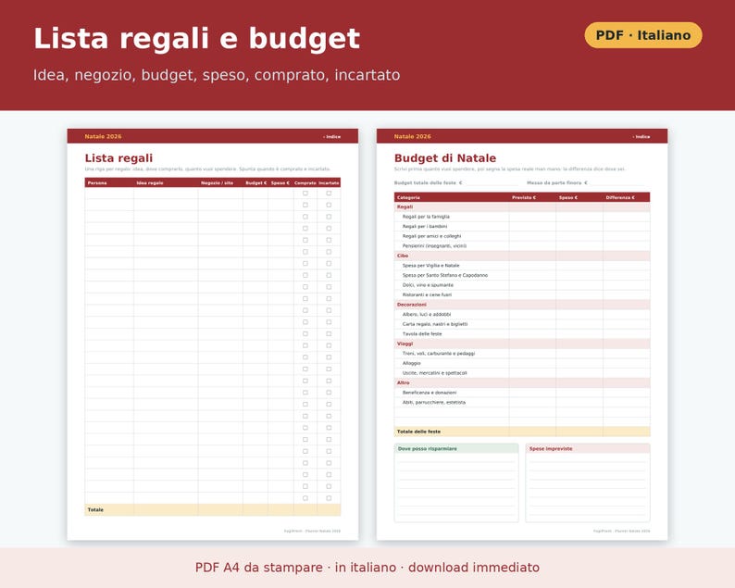Select the 'Dolci, vino e spumante' row
Image resolution: width=735 pixels, height=588 pixels.
coord(522,285)
